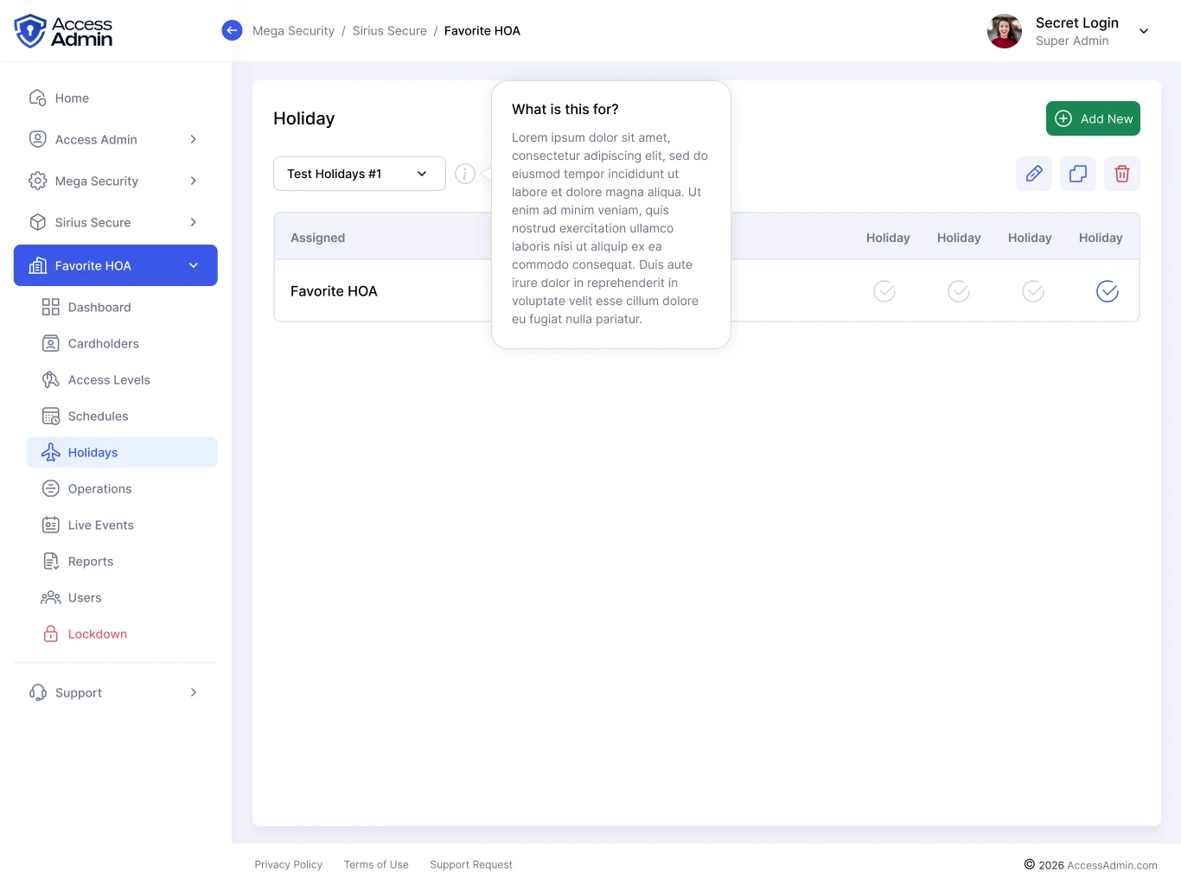This screenshot has width=1181, height=885.
Task: Select the Favorite HOA table row name
Action: click(x=334, y=291)
